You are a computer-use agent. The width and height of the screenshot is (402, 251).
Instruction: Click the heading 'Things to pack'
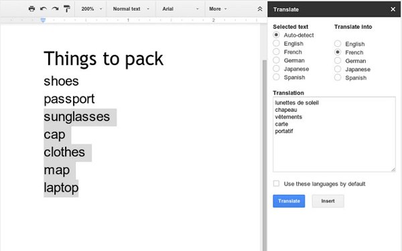tap(104, 59)
